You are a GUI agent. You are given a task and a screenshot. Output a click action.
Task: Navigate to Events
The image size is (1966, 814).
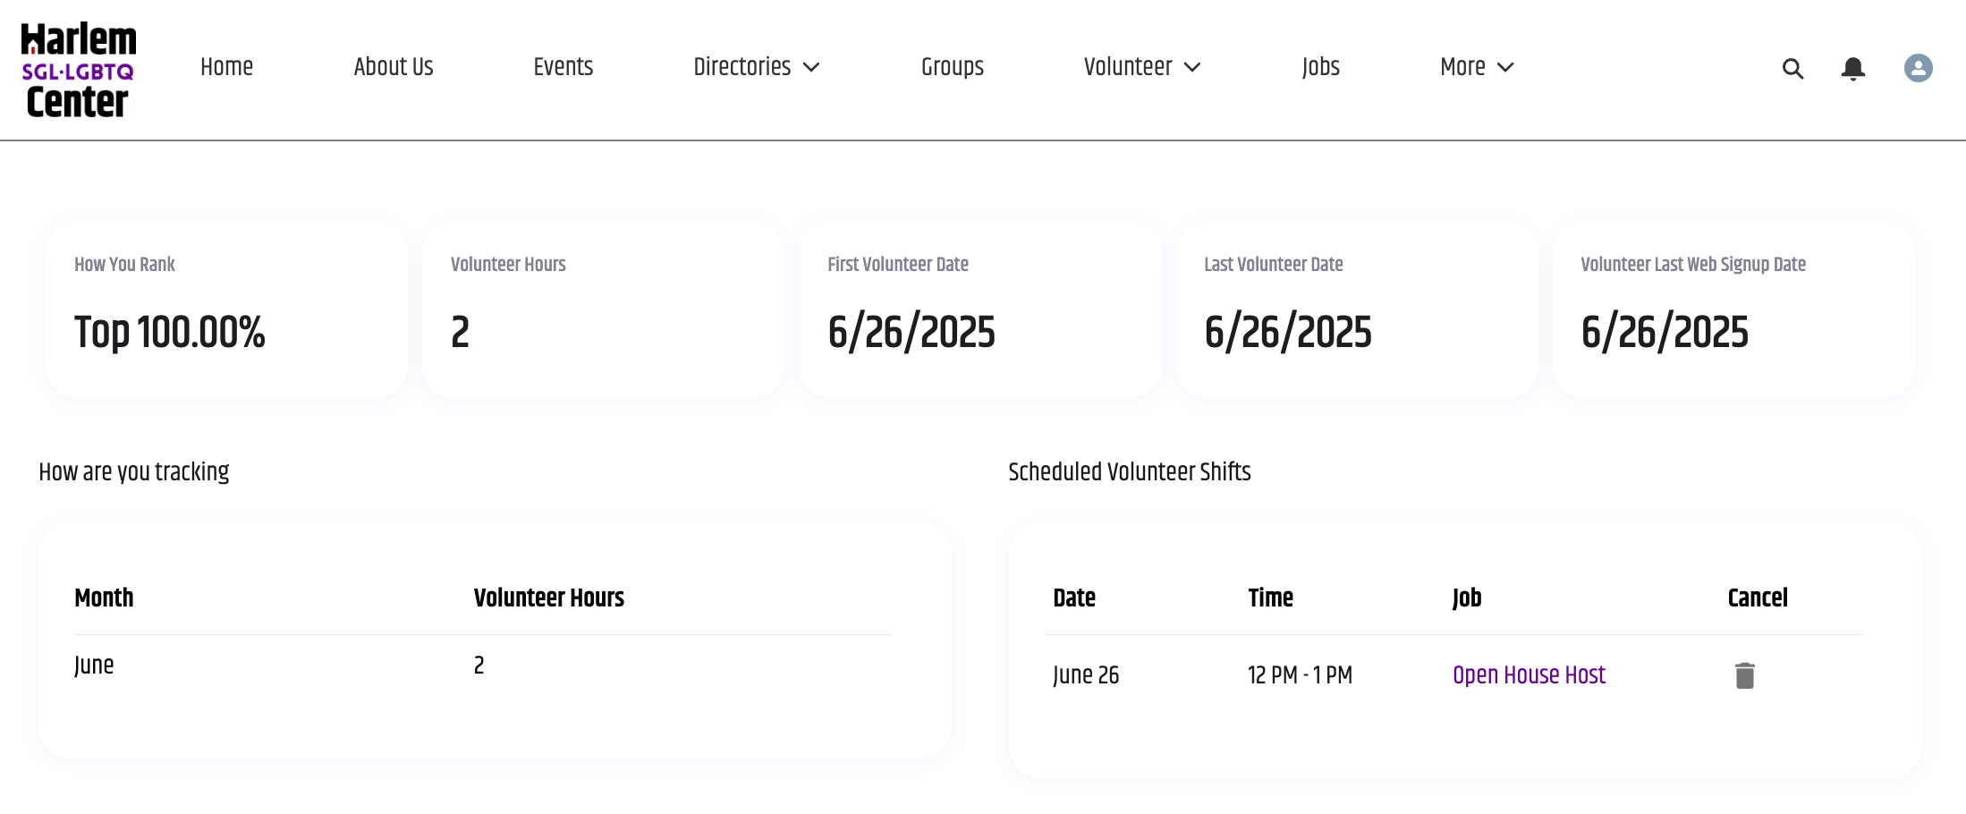coord(563,67)
